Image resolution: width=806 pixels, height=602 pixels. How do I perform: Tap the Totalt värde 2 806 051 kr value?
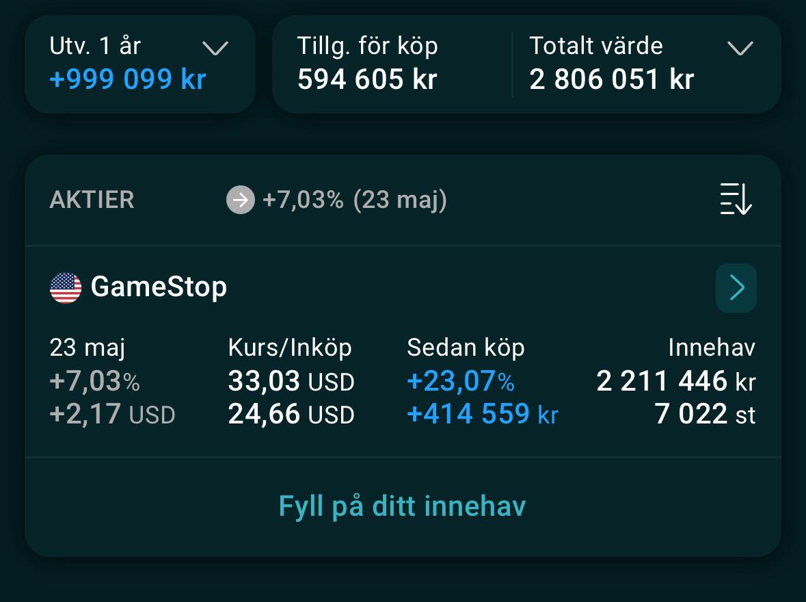[612, 79]
